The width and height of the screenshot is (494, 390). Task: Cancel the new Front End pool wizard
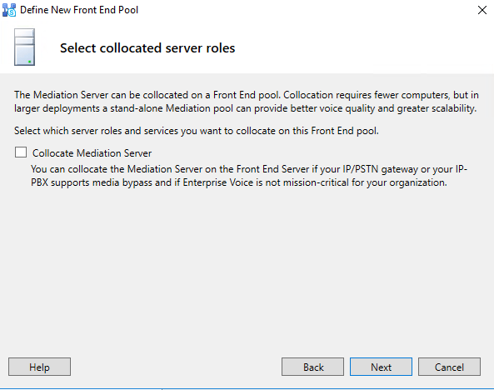point(449,367)
